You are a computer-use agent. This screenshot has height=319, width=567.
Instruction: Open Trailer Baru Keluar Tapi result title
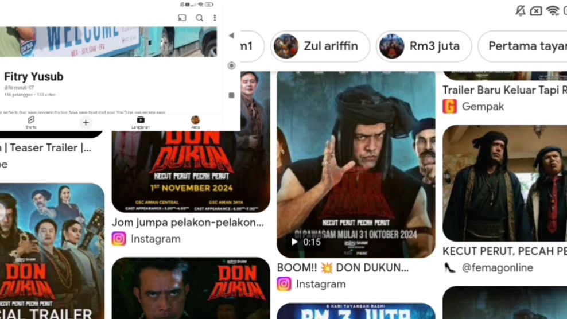(x=505, y=90)
